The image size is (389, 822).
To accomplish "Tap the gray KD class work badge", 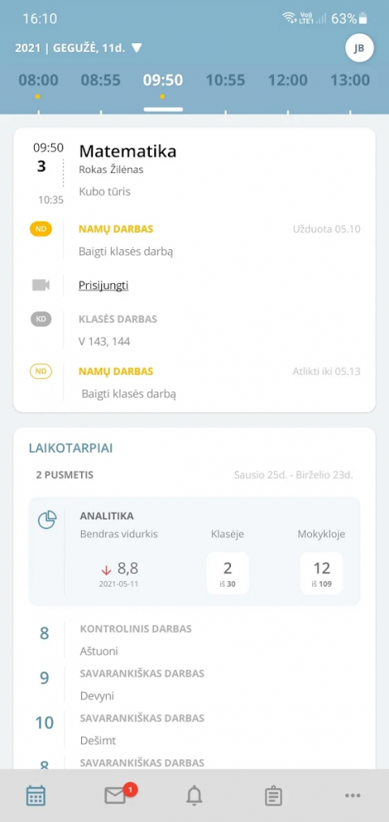I will tap(41, 319).
